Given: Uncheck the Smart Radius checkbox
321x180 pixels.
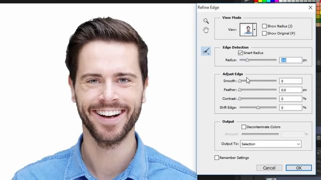Looking at the screenshot, I should [x=240, y=53].
